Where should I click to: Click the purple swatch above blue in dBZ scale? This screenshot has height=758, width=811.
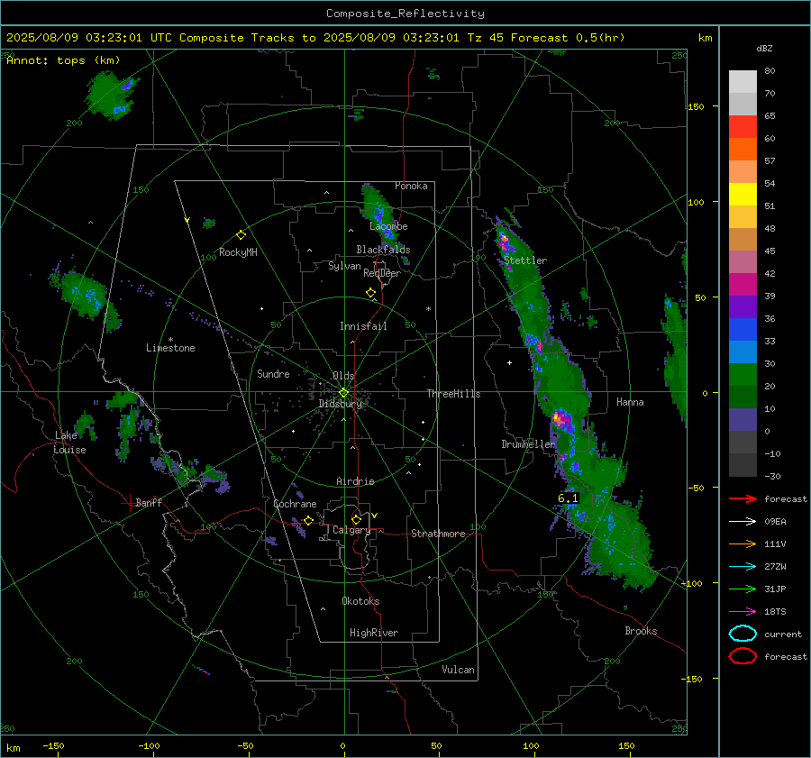[x=743, y=306]
